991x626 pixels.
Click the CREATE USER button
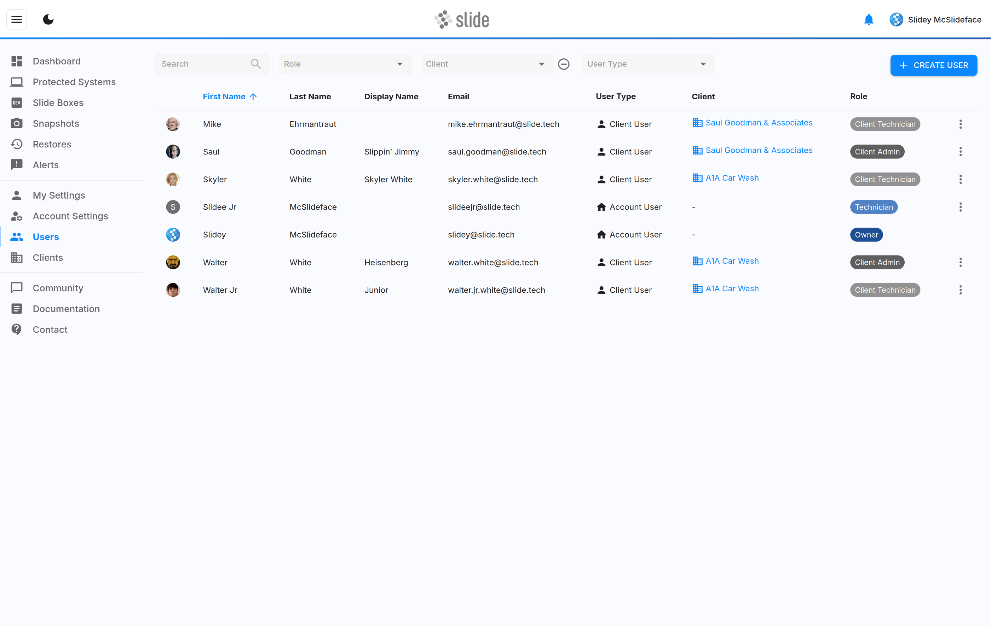pos(933,65)
